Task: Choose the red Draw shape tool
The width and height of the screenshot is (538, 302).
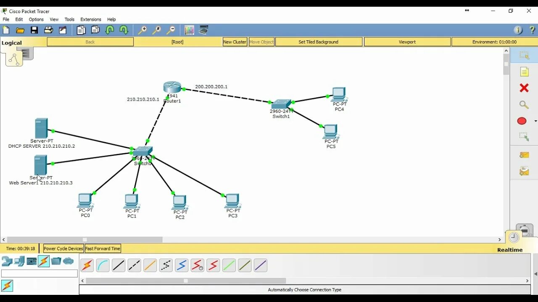Action: coord(522,121)
